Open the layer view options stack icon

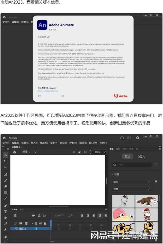point(15,216)
